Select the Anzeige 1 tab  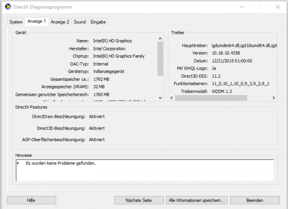(36, 22)
